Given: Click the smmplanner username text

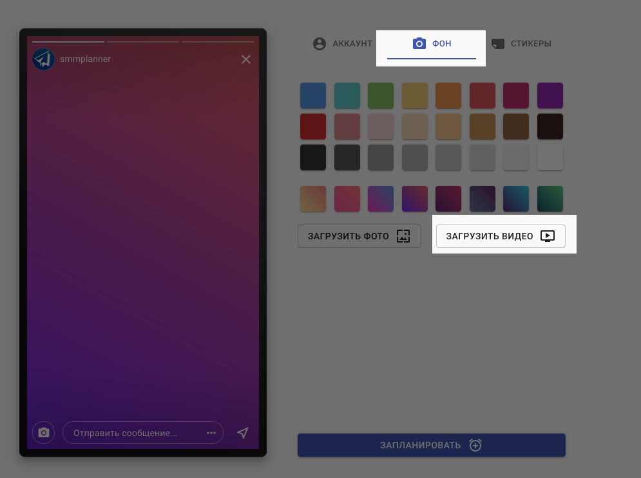Looking at the screenshot, I should (x=85, y=59).
